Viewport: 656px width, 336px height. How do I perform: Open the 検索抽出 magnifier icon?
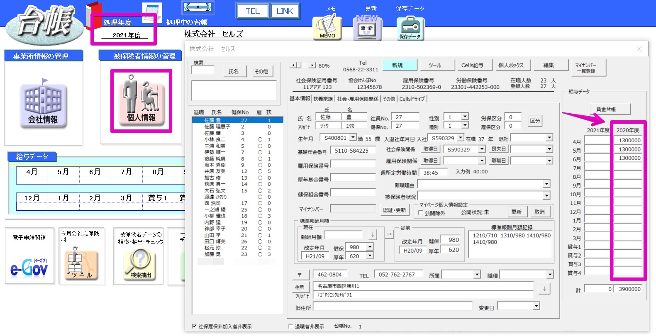point(140,265)
